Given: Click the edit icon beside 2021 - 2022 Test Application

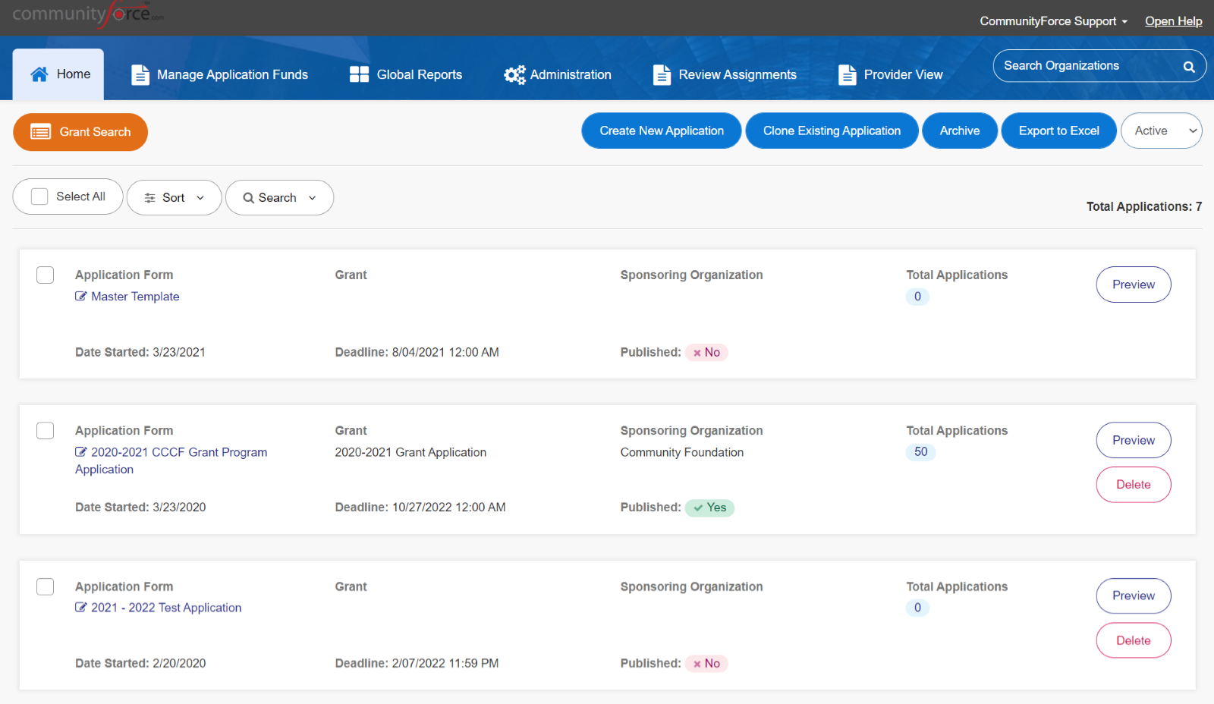Looking at the screenshot, I should 80,608.
